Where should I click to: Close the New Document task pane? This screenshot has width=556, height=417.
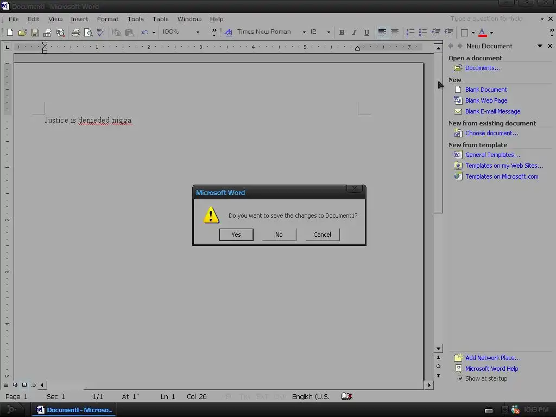(x=550, y=46)
